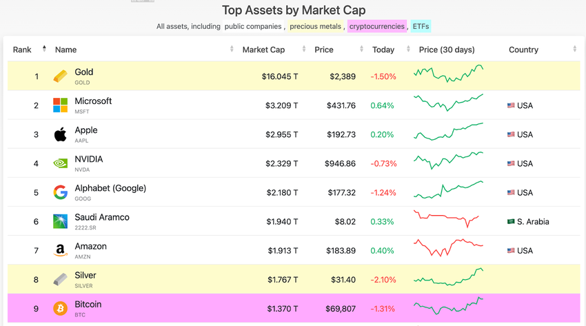Click the Saudi Aramco logo icon
Viewport: 586px width, 326px height.
[x=61, y=221]
